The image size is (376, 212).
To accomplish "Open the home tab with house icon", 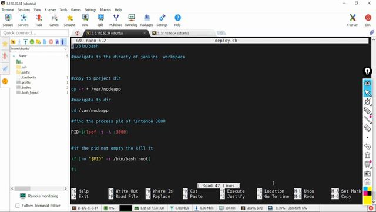I will pos(77,33).
